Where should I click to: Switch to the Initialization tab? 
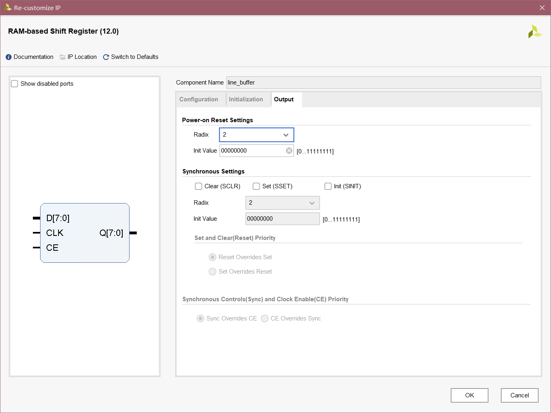[x=246, y=99]
